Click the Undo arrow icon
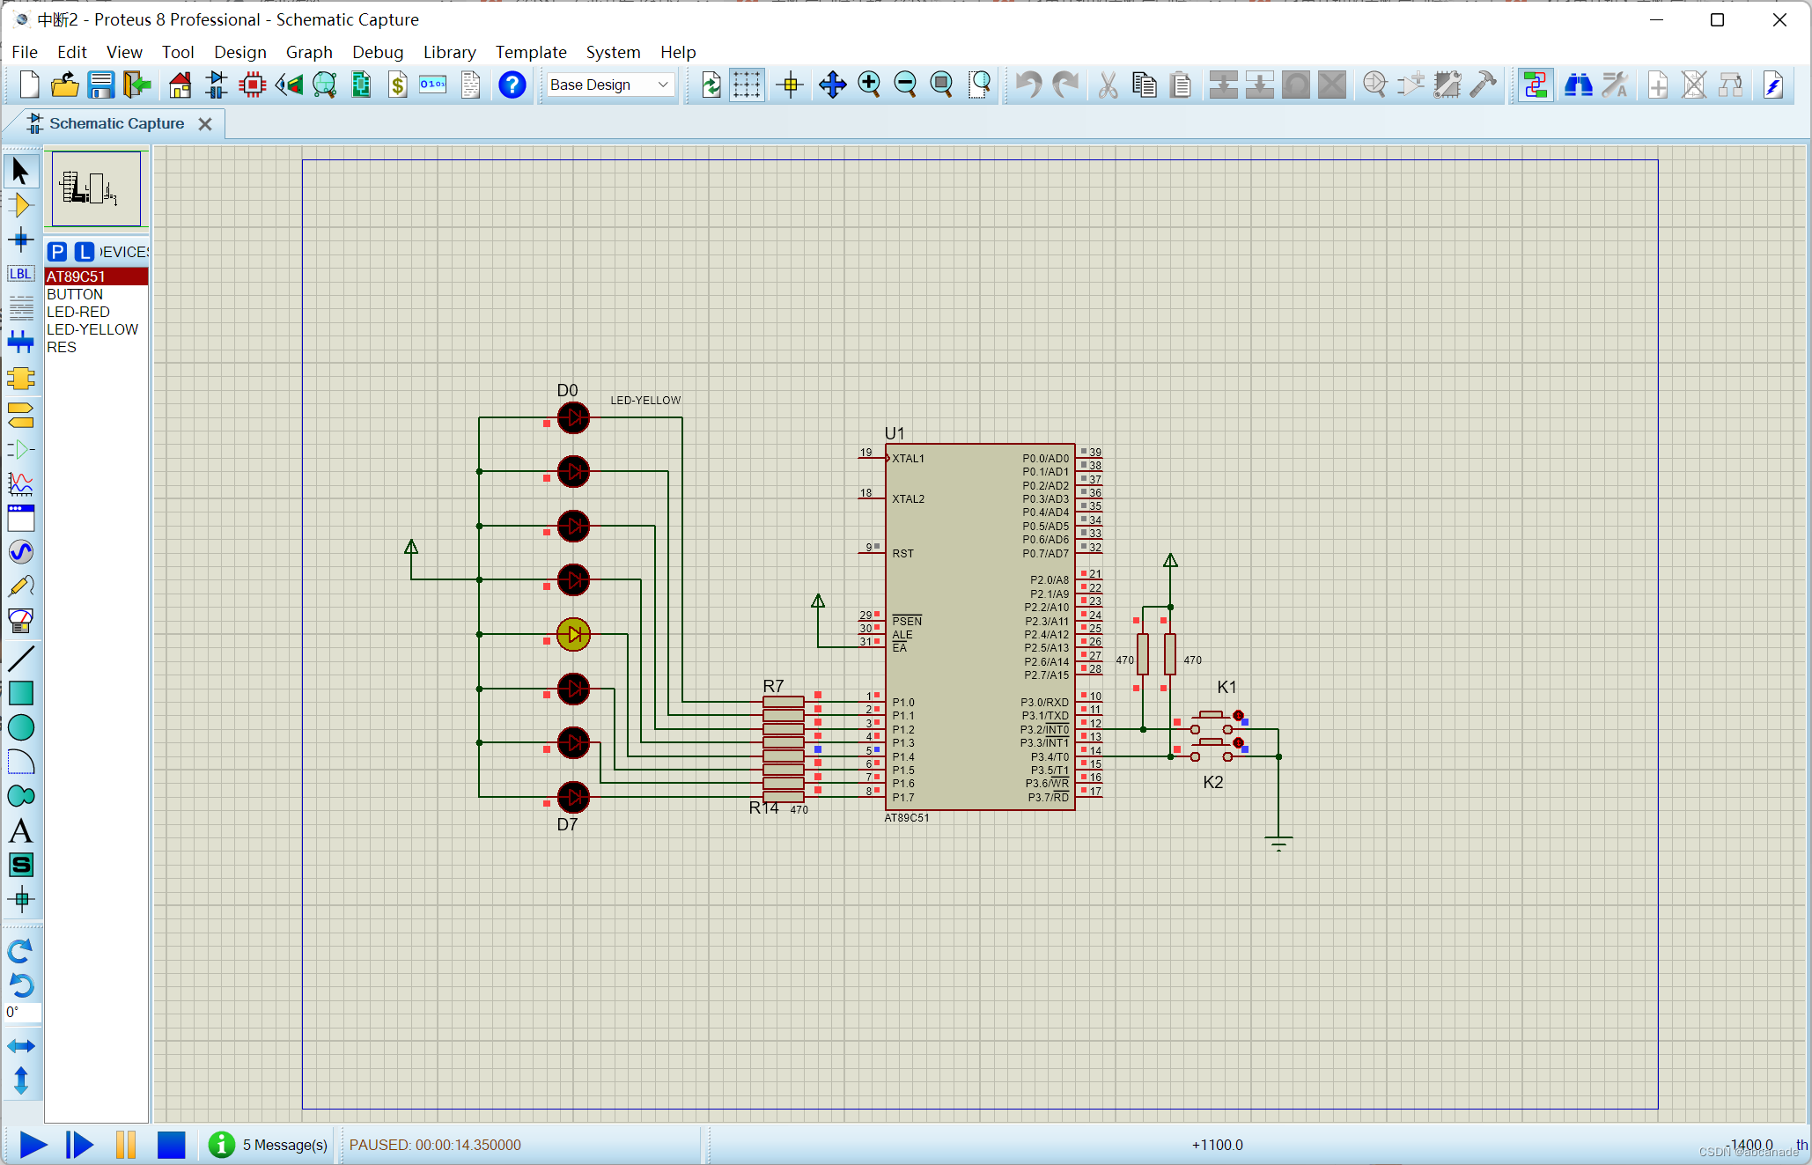Screen dimensions: 1812x1165 [x=1028, y=85]
